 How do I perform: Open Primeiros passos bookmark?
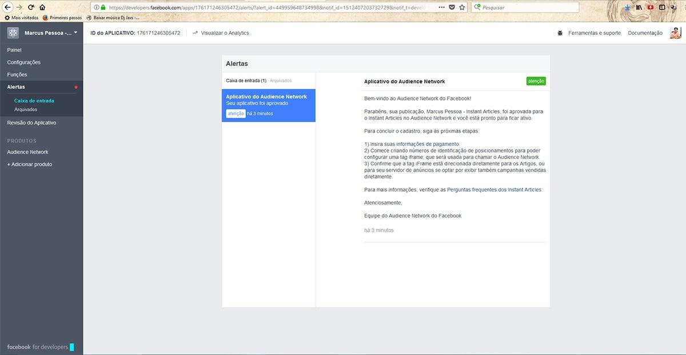(x=62, y=18)
